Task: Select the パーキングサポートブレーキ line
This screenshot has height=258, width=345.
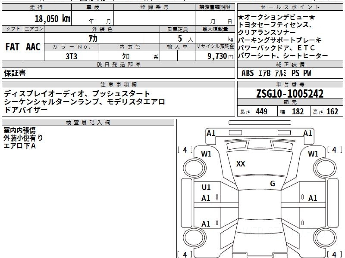Action: [x=280, y=40]
